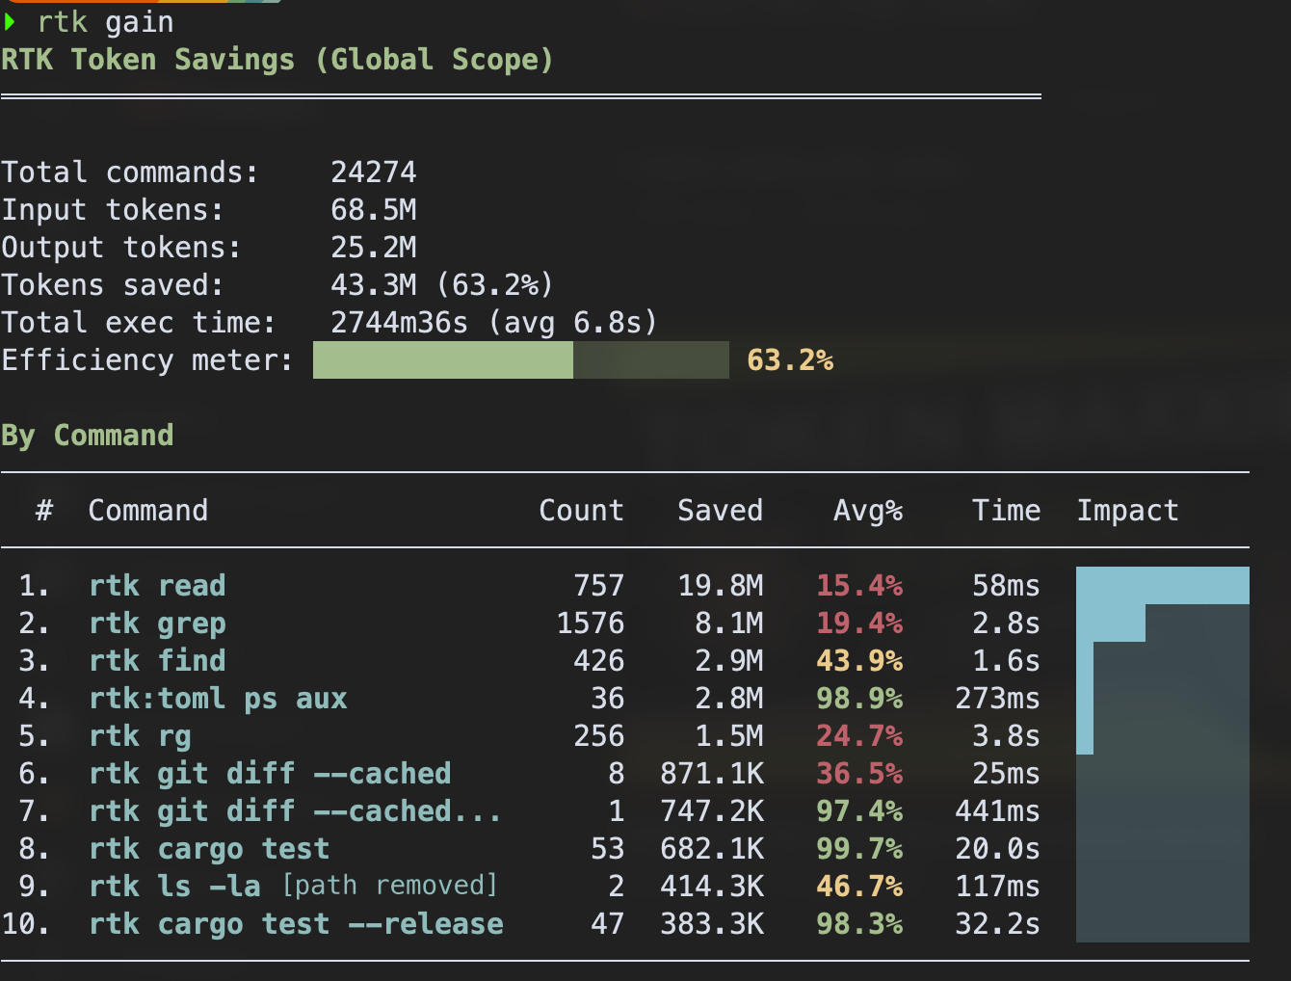Image resolution: width=1291 pixels, height=981 pixels.
Task: Click the Output tokens value 25.2M
Action: (x=374, y=248)
